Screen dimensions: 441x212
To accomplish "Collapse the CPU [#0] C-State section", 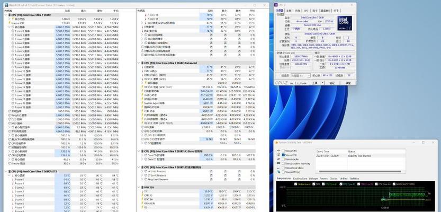I will click(139, 151).
